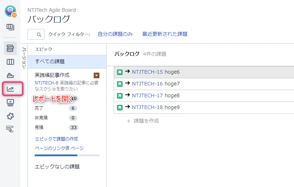This screenshot has height=187, width=294.
Task: Click エピックで課題の作成 link
Action: tap(57, 139)
